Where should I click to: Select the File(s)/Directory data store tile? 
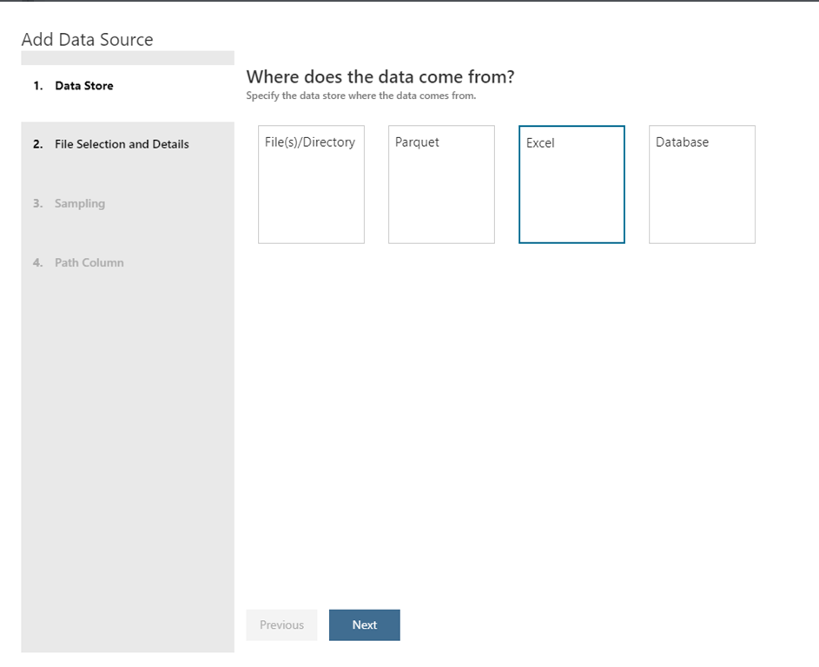(x=311, y=184)
